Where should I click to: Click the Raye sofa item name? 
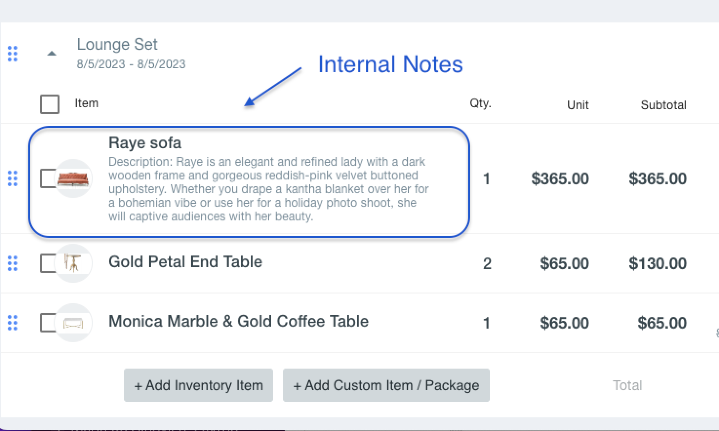click(x=145, y=143)
